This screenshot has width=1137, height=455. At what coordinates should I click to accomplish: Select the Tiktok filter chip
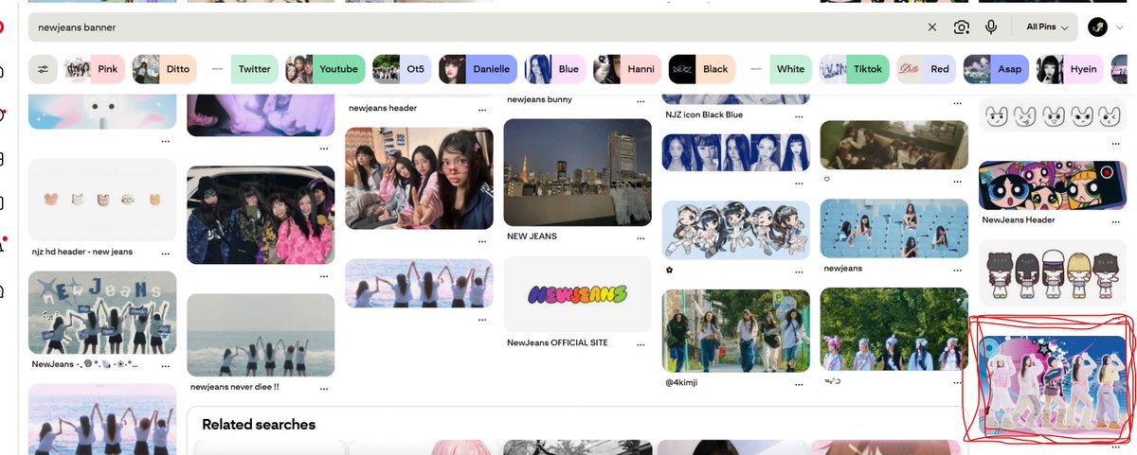855,69
